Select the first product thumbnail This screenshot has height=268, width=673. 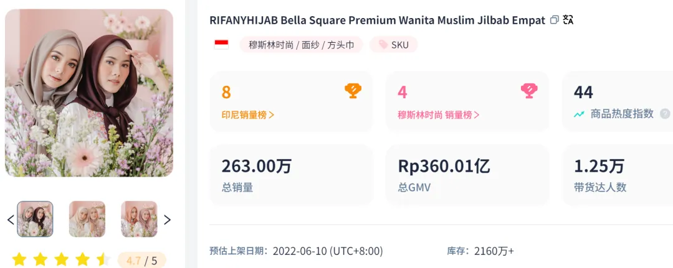35,219
